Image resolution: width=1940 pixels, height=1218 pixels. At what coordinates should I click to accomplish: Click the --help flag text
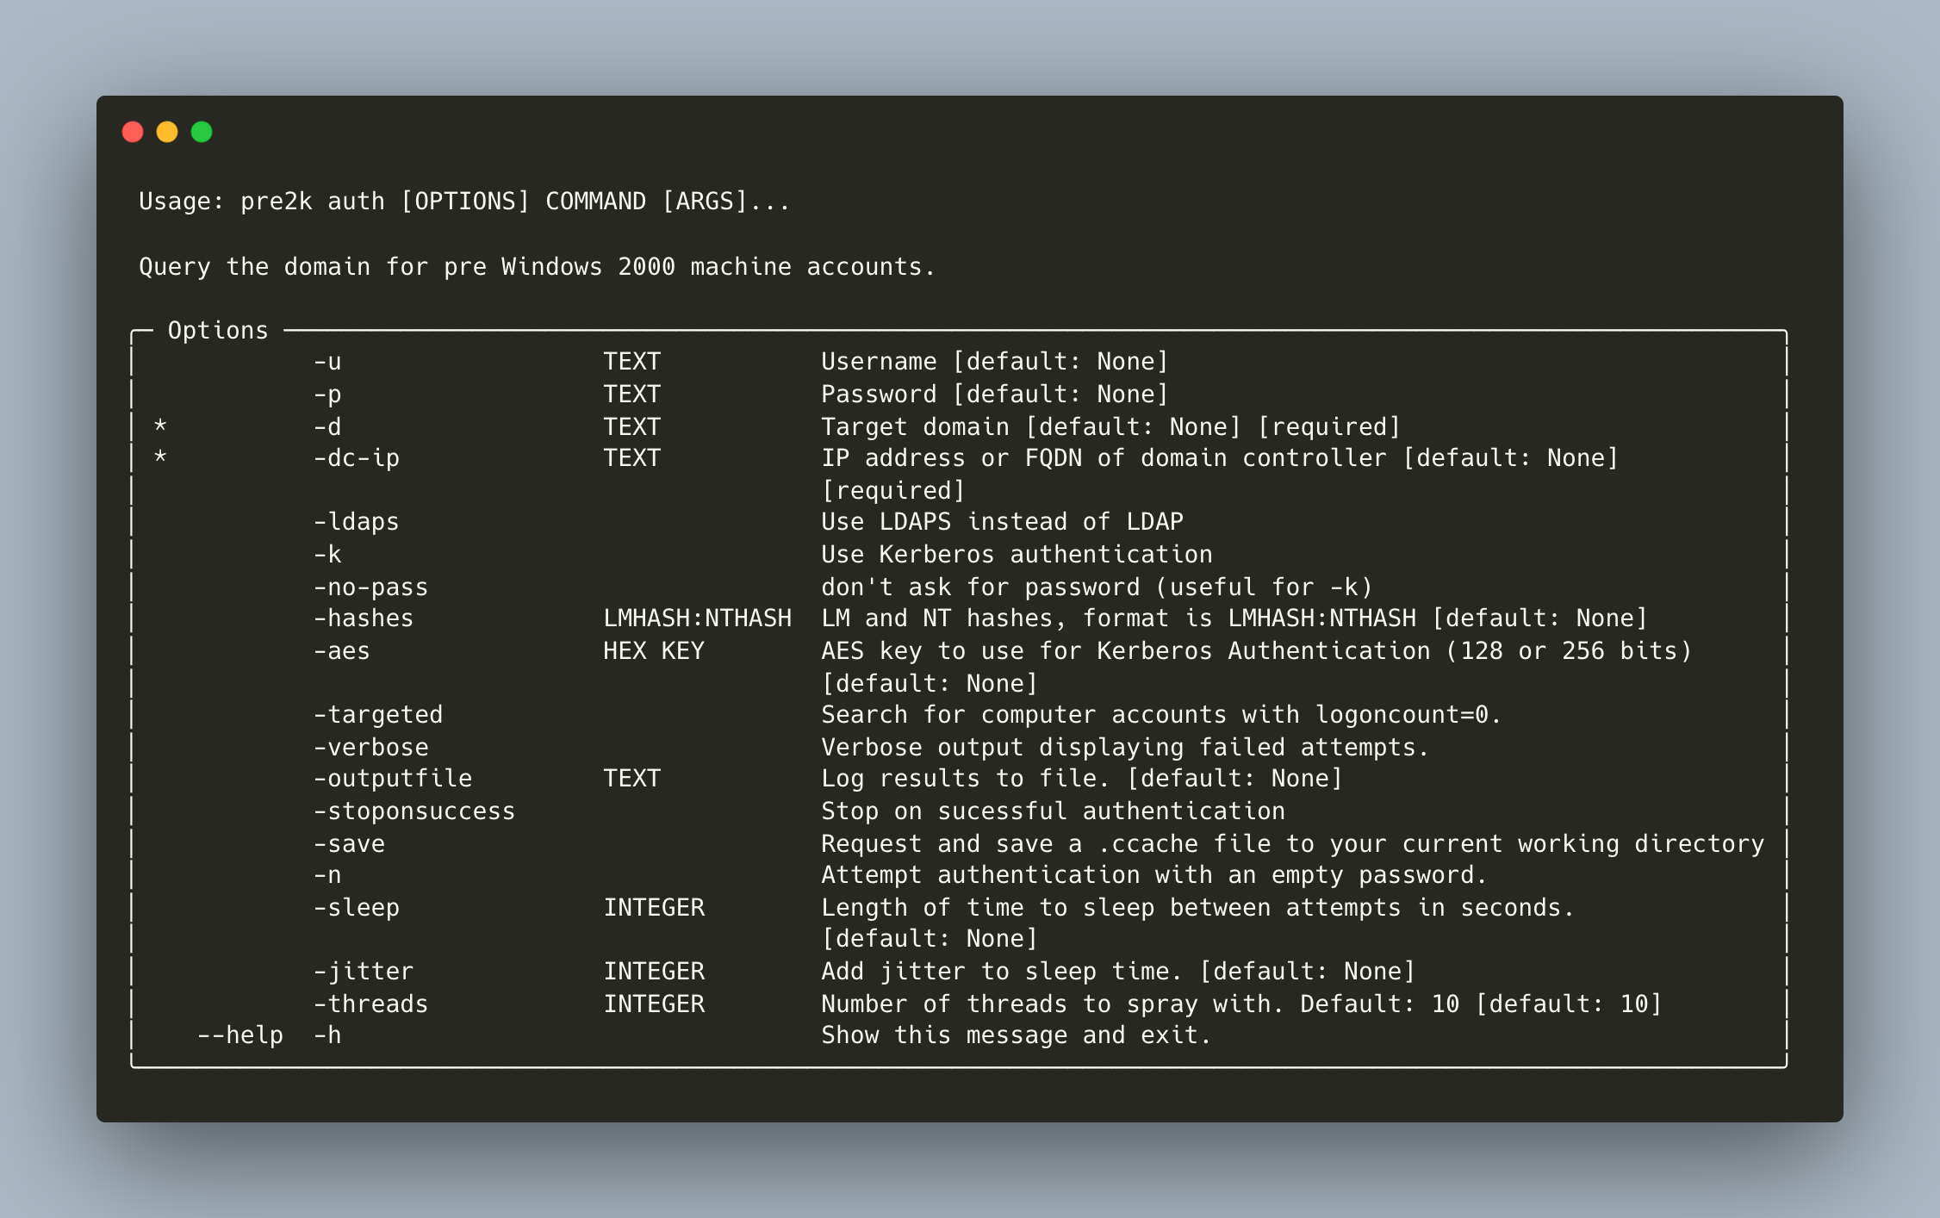coord(240,1035)
